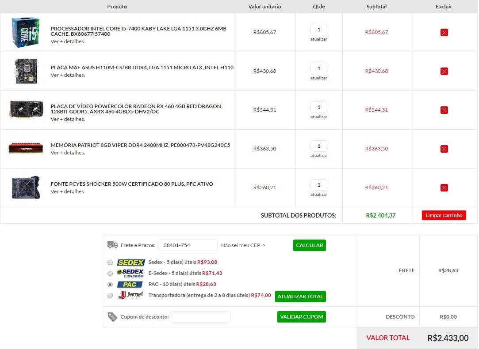Click quantity field for PCYES power supply
This screenshot has height=349, width=479.
[x=318, y=185]
